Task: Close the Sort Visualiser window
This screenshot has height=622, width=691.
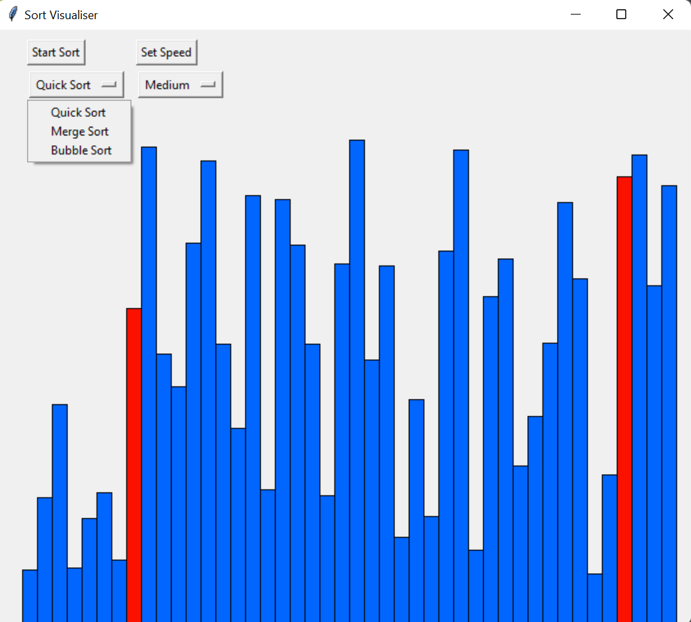Action: tap(668, 15)
